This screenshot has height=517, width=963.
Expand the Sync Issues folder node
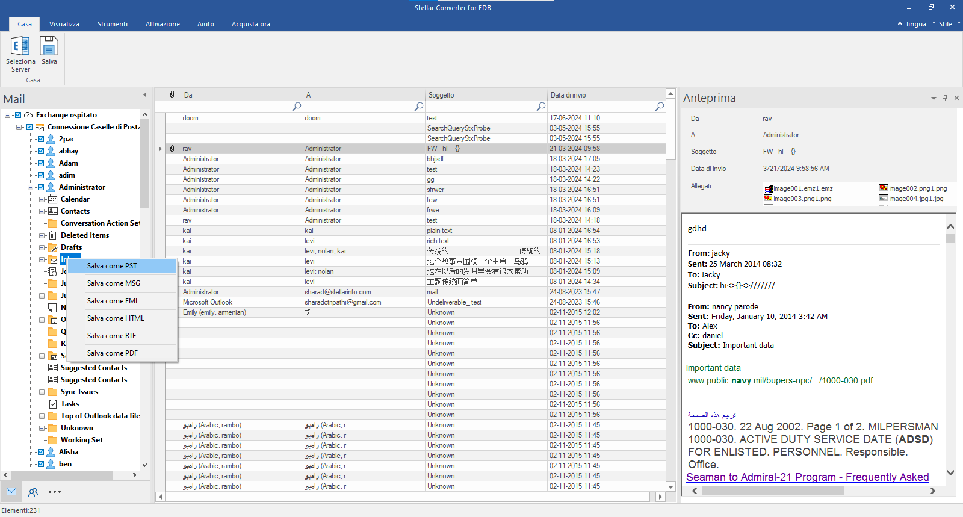(42, 392)
